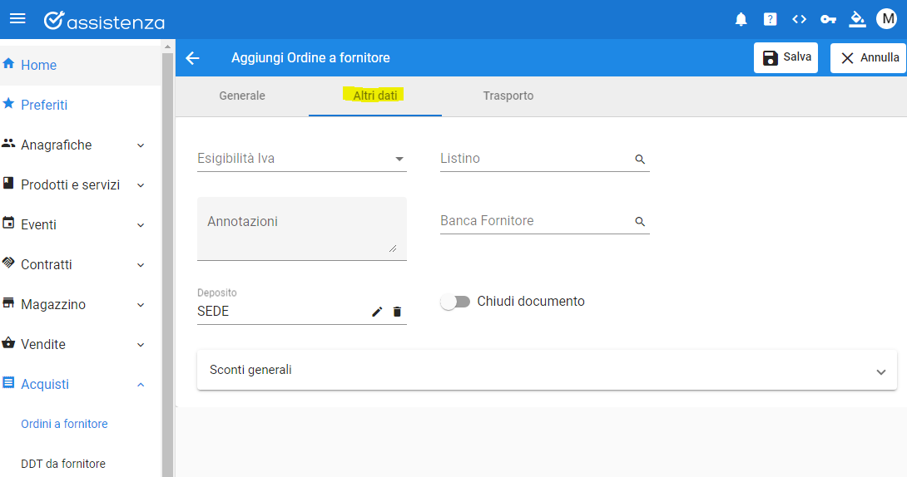Image resolution: width=907 pixels, height=477 pixels.
Task: Click the key icon in header
Action: coord(828,20)
